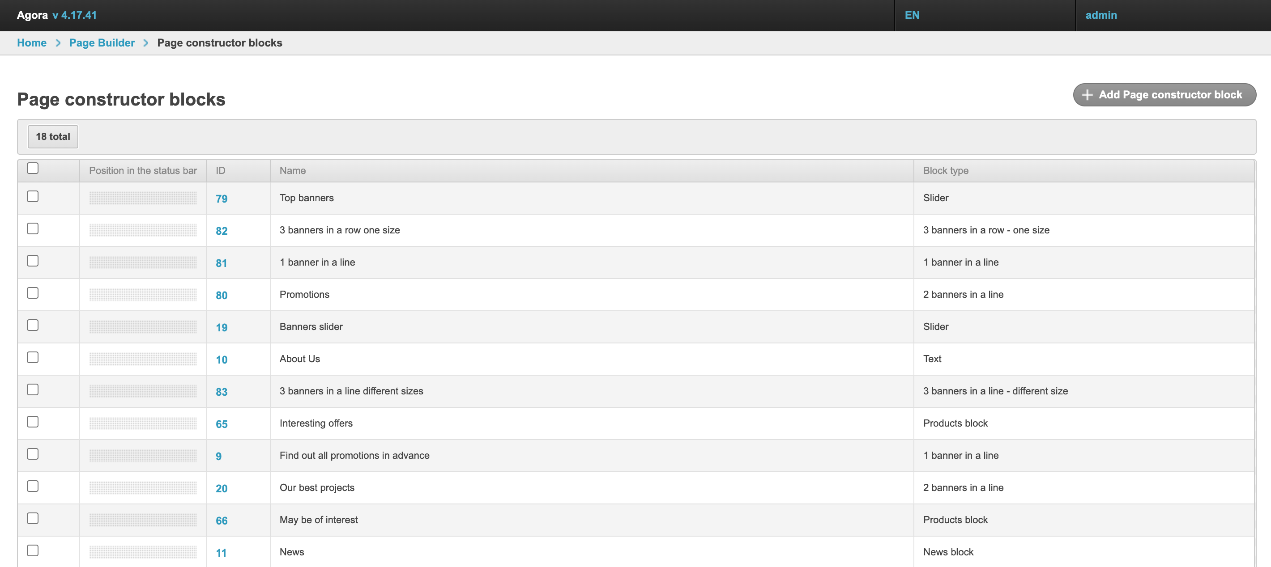The height and width of the screenshot is (567, 1271).
Task: Go to Page Builder breadcrumb
Action: [x=102, y=43]
